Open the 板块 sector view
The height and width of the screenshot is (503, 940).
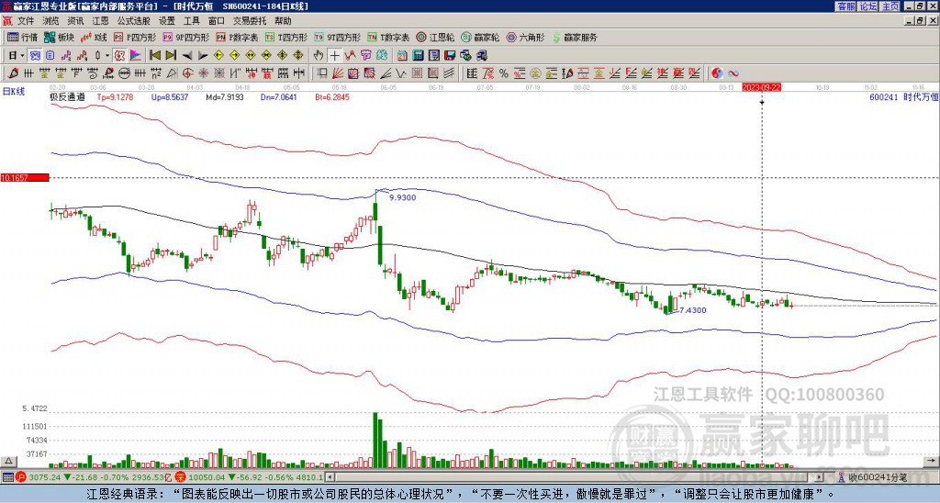59,37
